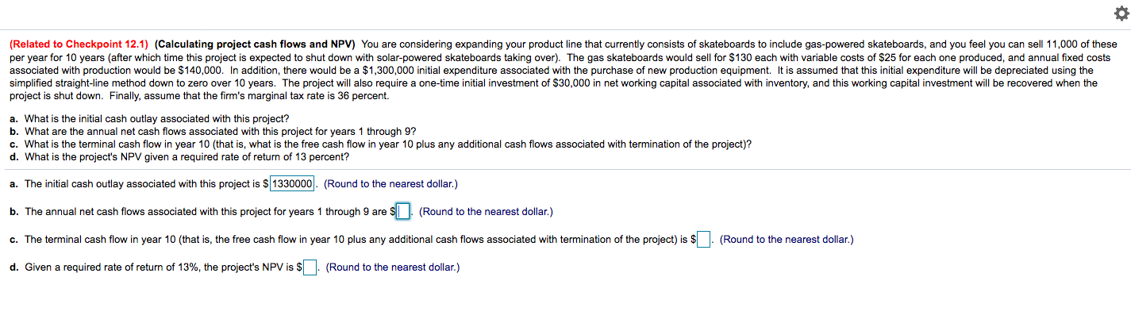
Task: Select question b about years 1 through 9
Action: [214, 131]
